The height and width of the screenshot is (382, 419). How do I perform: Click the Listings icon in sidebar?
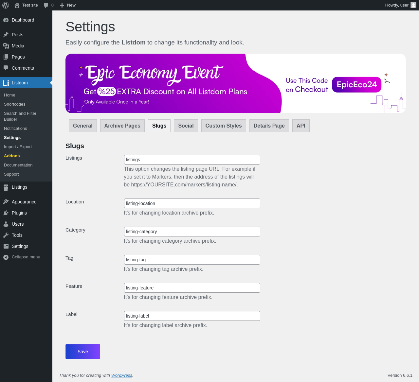[x=6, y=187]
